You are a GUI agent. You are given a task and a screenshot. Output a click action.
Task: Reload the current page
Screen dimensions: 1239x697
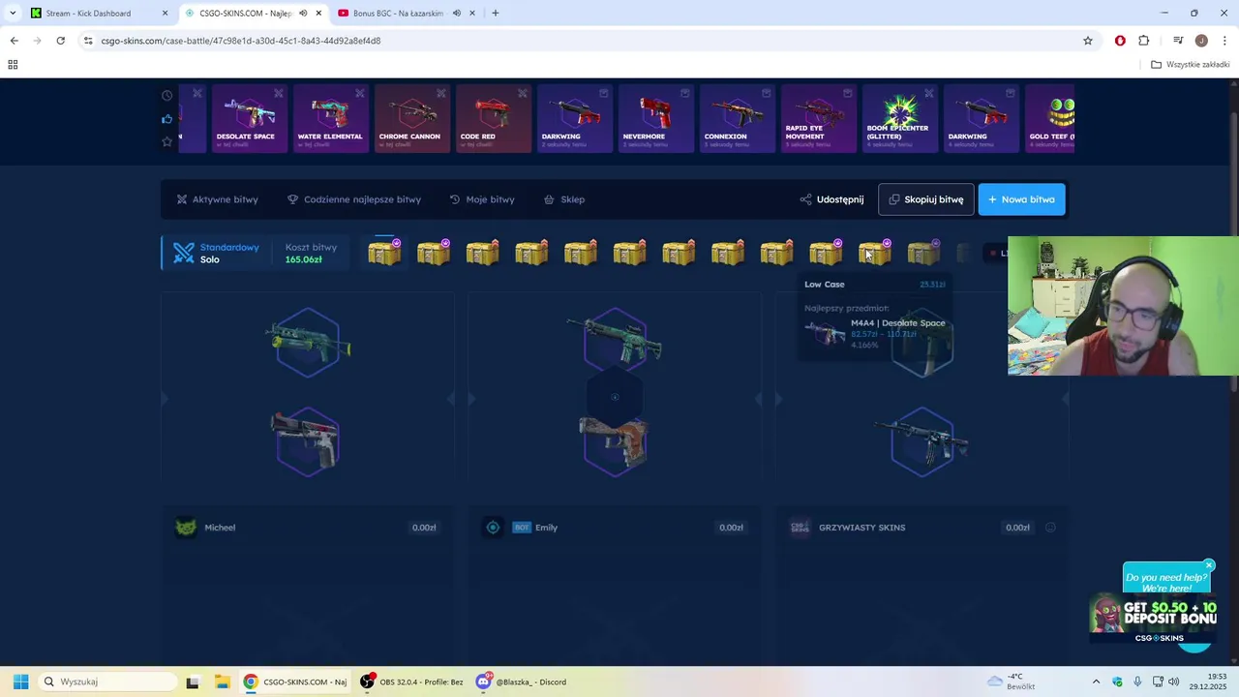60,41
